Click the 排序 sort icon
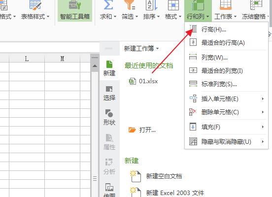Screen dimensions: 272x197 point(151,5)
